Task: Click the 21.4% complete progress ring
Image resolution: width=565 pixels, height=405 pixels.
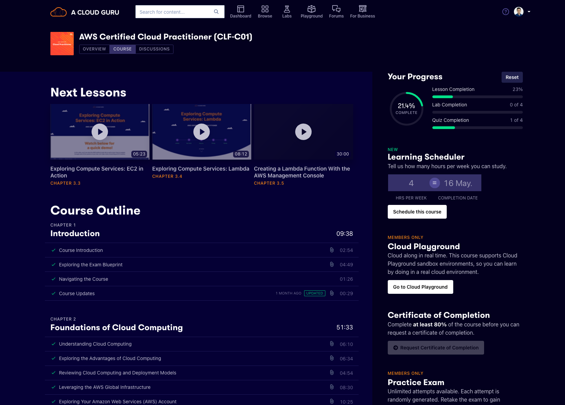Action: [407, 109]
